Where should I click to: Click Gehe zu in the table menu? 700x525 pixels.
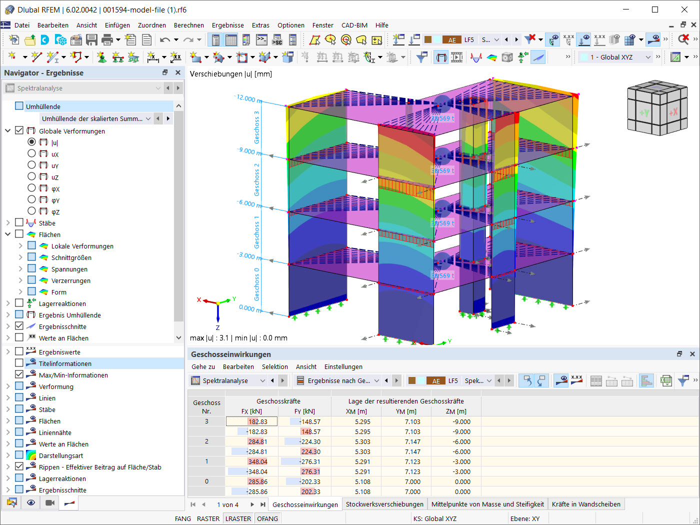203,366
